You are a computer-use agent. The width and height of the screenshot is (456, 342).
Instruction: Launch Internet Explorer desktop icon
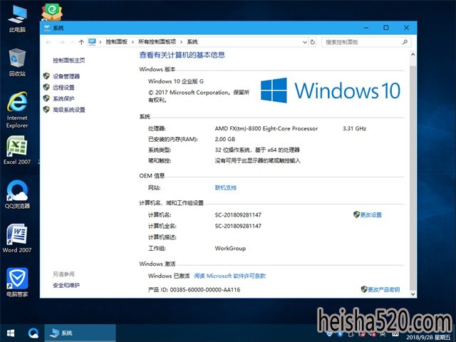17,110
